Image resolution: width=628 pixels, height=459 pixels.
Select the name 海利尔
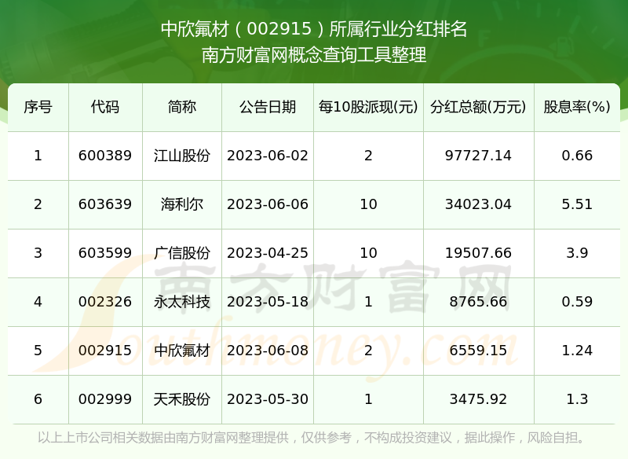(182, 204)
